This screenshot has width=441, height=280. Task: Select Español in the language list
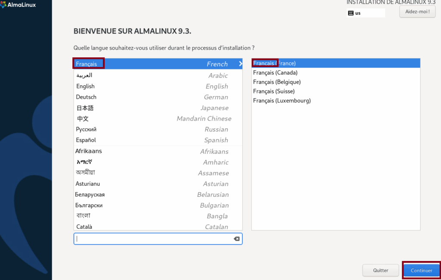click(x=129, y=140)
